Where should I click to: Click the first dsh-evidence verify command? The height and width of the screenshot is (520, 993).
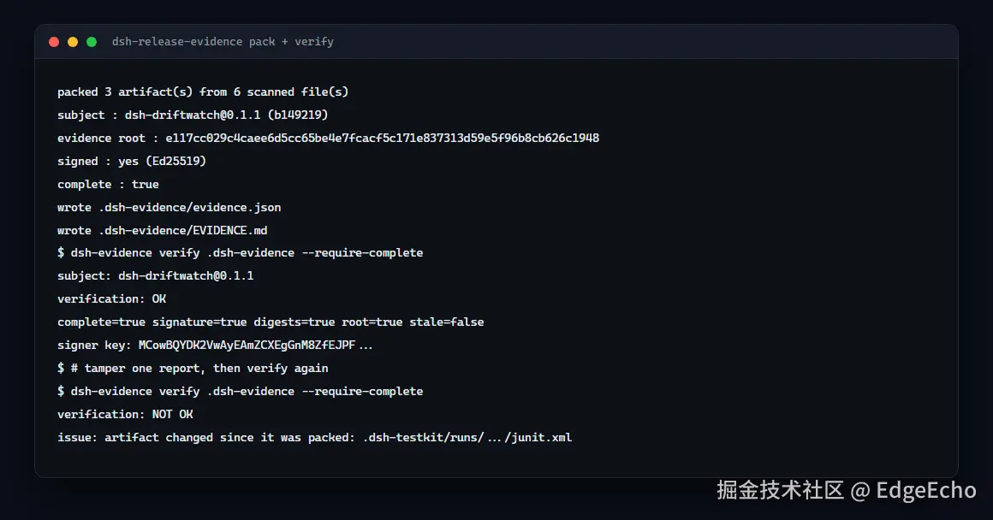tap(247, 252)
